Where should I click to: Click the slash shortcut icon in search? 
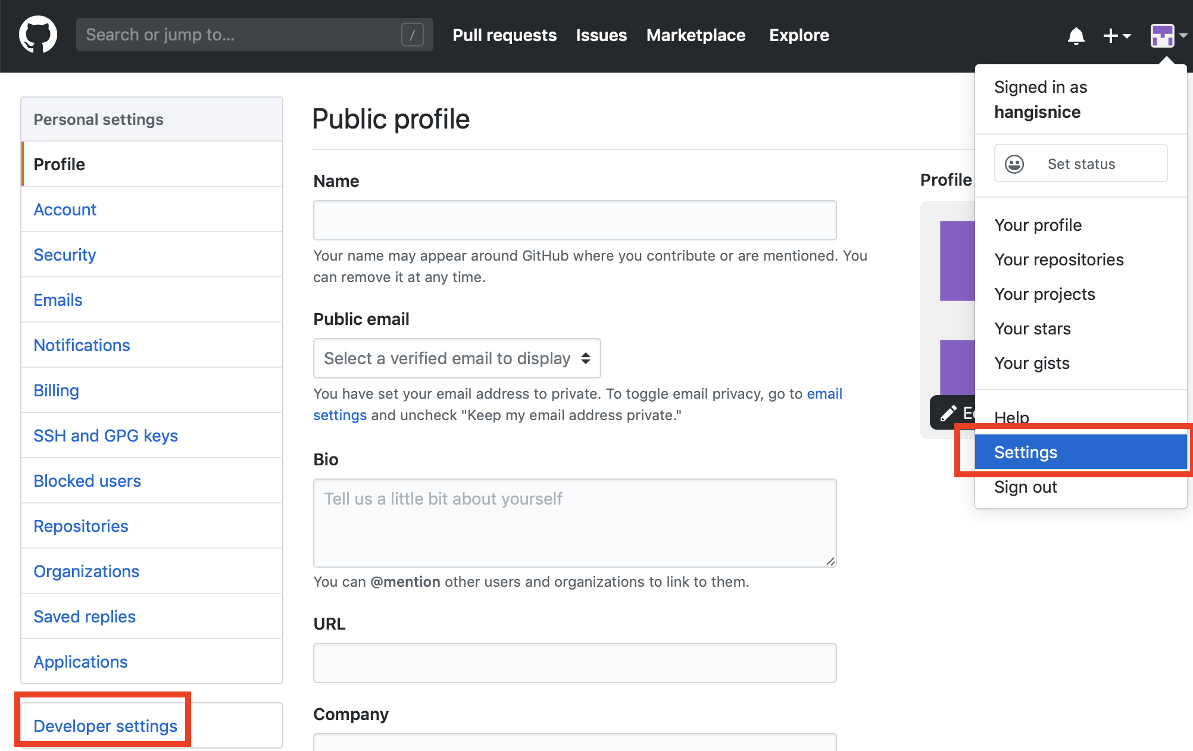(x=412, y=35)
